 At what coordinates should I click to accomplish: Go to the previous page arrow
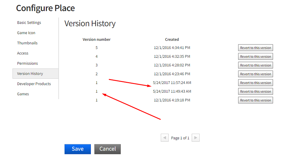coord(165,138)
